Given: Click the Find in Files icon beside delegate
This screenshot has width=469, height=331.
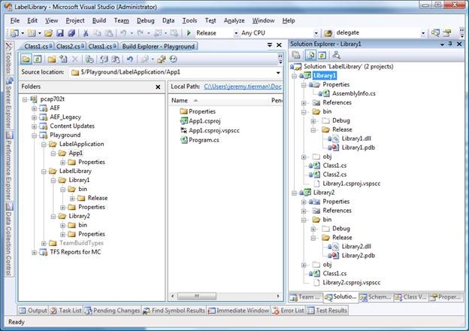Looking at the screenshot, I should click(328, 33).
